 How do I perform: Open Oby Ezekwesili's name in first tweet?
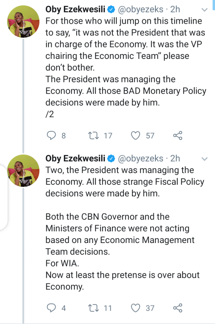click(x=75, y=9)
